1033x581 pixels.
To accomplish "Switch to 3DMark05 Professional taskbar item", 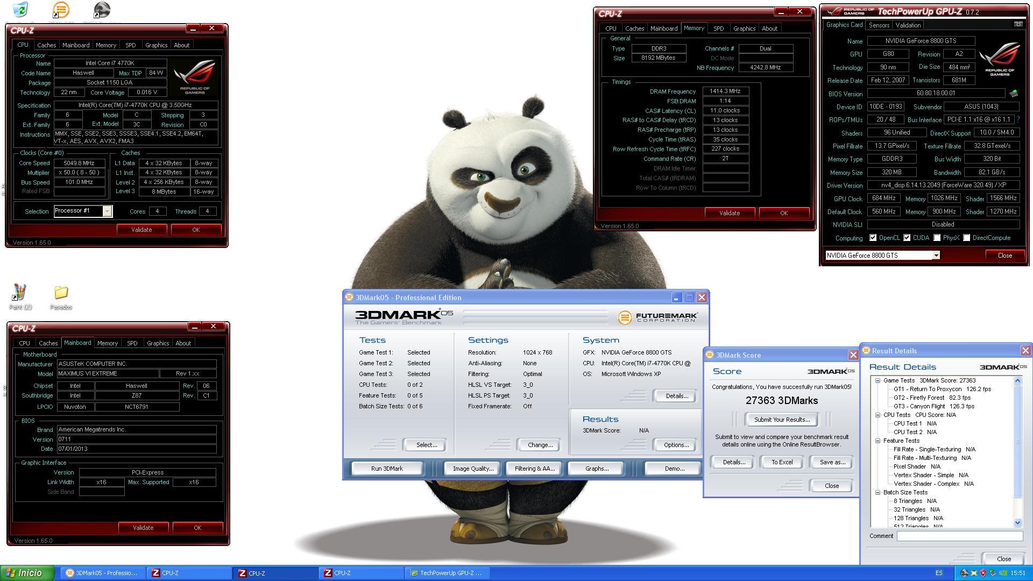I will click(x=103, y=573).
